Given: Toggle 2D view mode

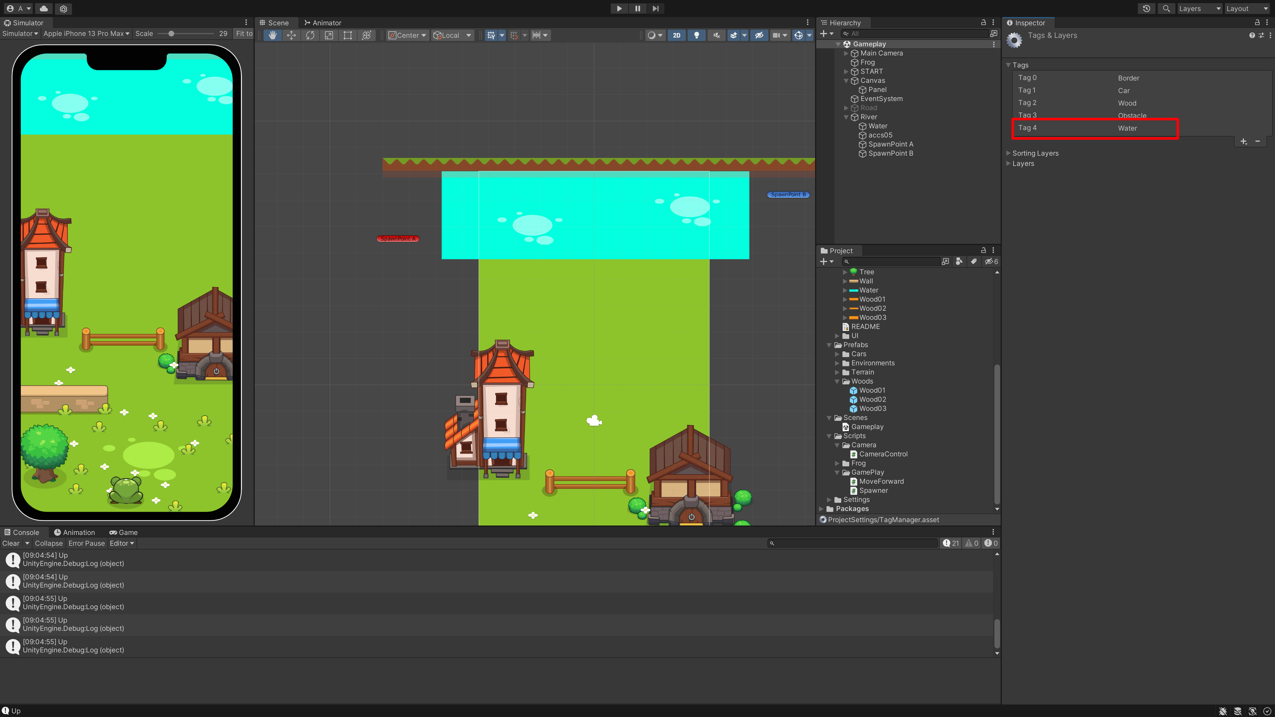Looking at the screenshot, I should click(676, 35).
